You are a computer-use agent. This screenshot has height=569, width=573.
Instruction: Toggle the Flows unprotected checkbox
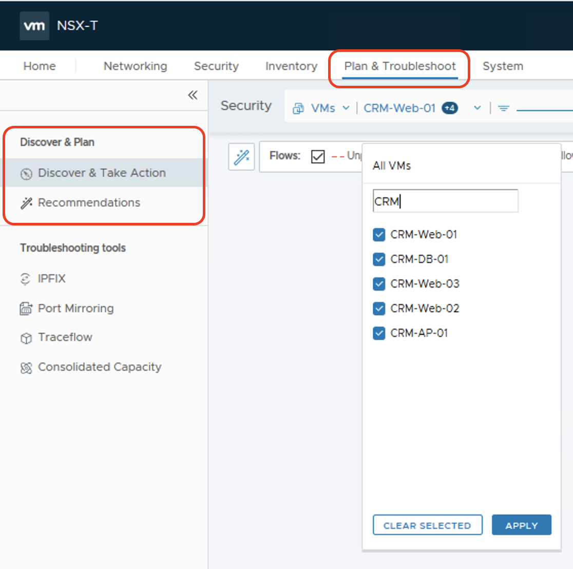pos(318,157)
